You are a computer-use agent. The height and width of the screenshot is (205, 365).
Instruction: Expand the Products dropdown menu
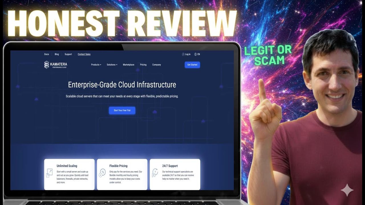[x=96, y=65]
